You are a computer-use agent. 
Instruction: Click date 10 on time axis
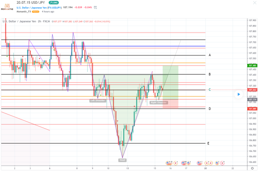pyautogui.click(x=108, y=168)
